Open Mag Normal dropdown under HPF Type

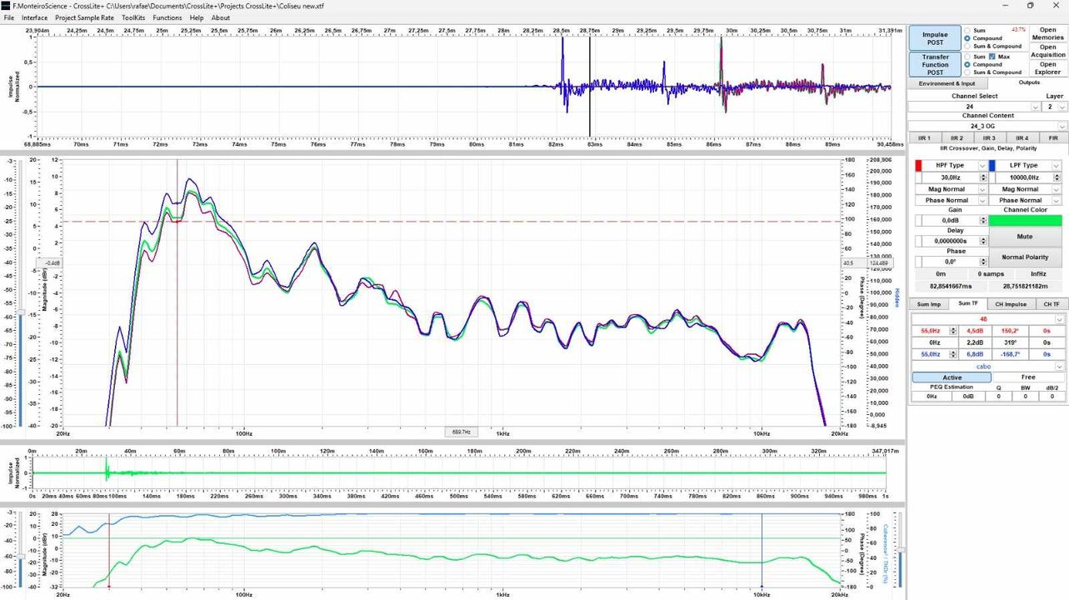(951, 189)
